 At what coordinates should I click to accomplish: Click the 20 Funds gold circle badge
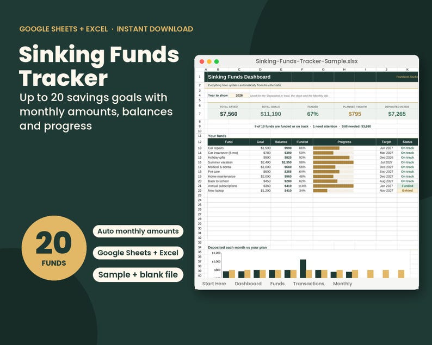[x=54, y=248]
